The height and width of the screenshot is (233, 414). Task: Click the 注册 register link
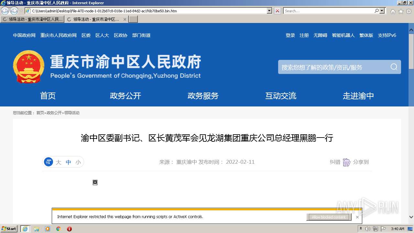click(304, 35)
